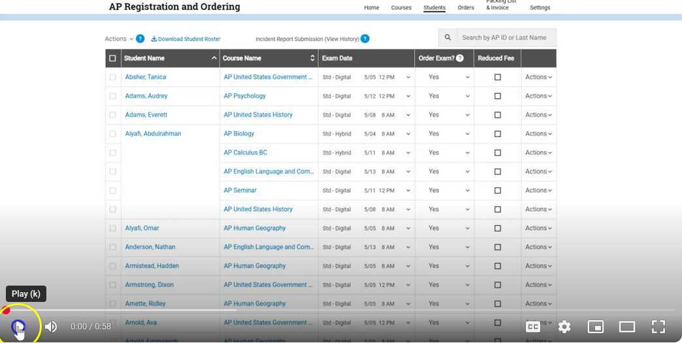Image resolution: width=682 pixels, height=343 pixels.
Task: Toggle the select-all header checkbox
Action: coord(112,58)
